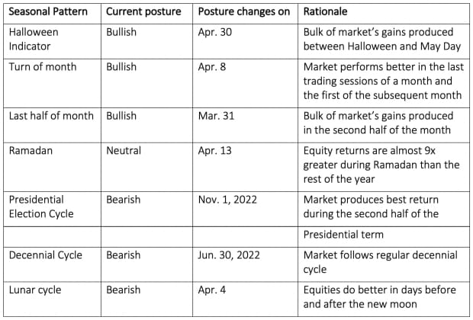Select the 'Decennial Cycle' cell
The image size is (473, 320).
(44, 255)
